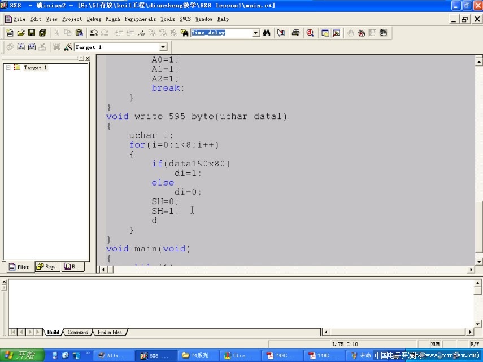Image resolution: width=483 pixels, height=362 pixels.
Task: Switch to the Find in Files output tab
Action: [x=110, y=332]
